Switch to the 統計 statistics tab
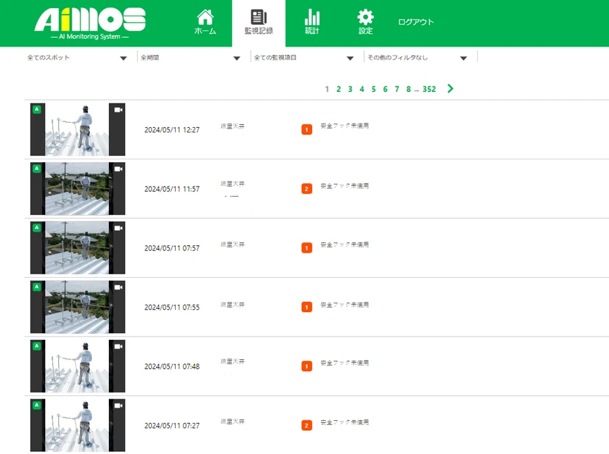The image size is (609, 454). 312,22
